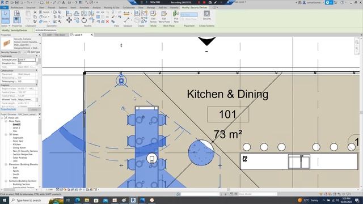Click the Revit application logo button
Image resolution: width=363 pixels, height=204 pixels.
pyautogui.click(x=2, y=2)
